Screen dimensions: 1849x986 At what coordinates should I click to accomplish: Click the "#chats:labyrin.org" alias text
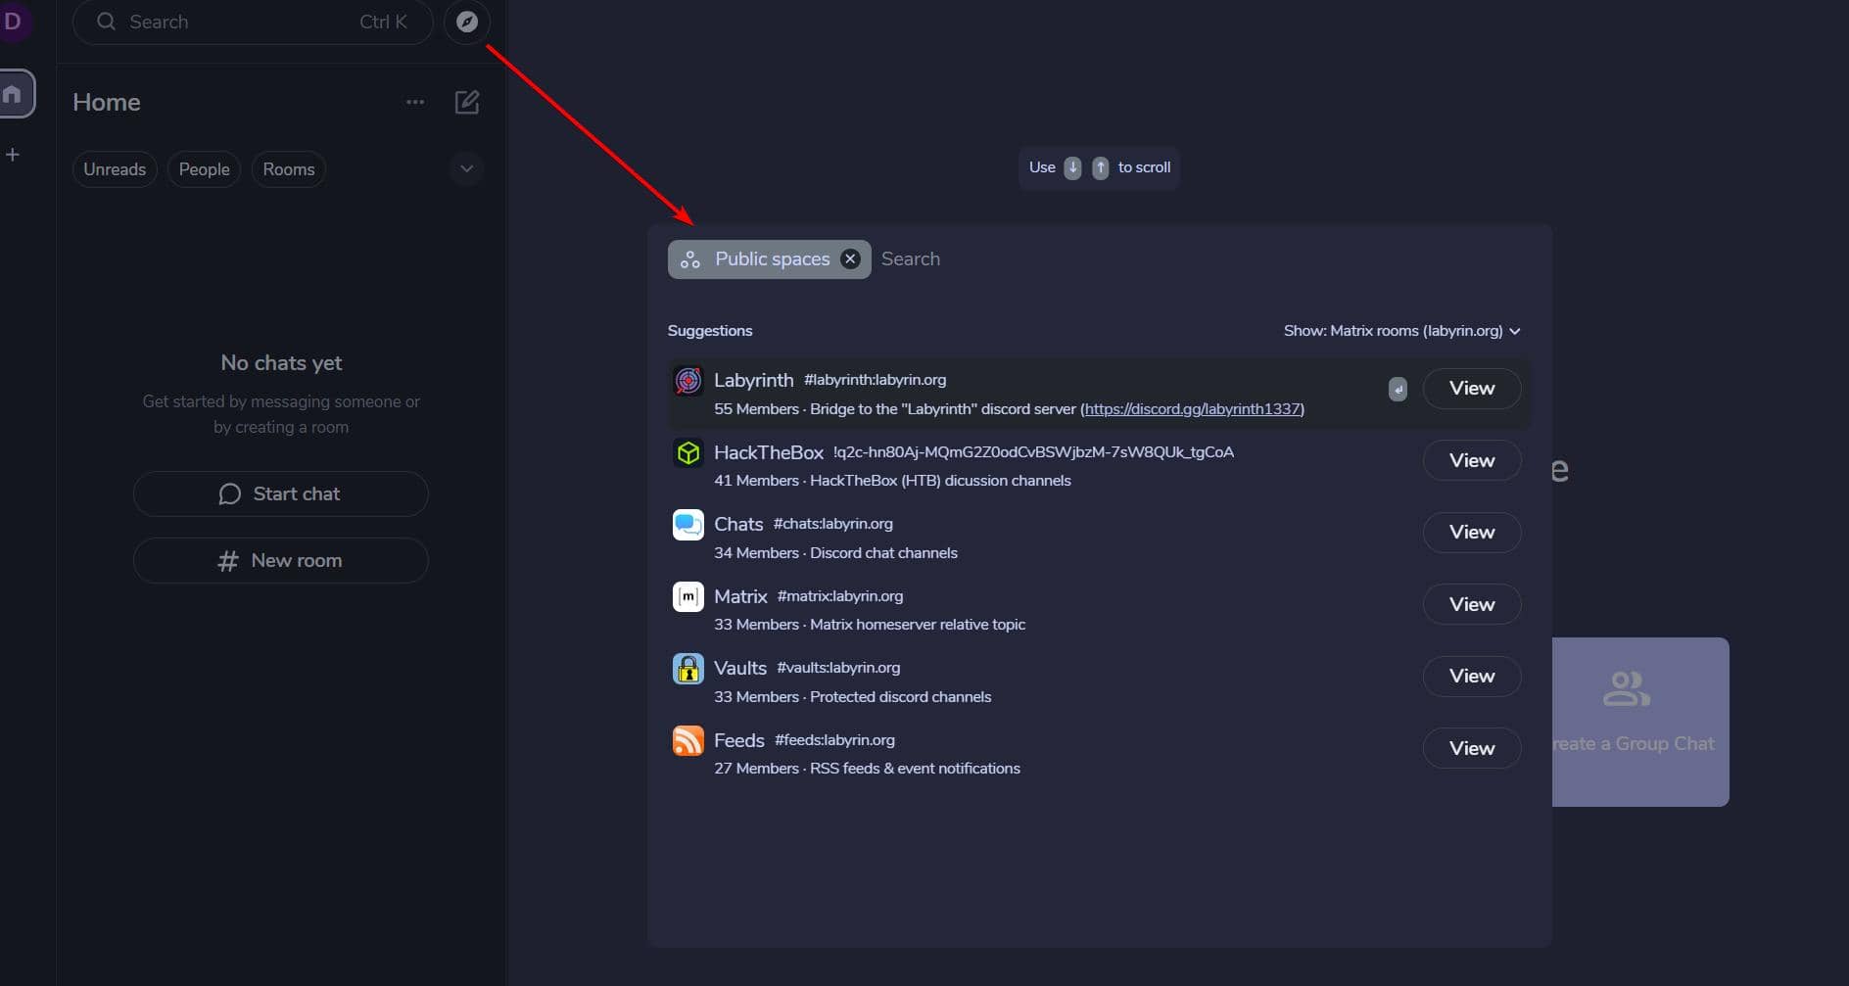tap(832, 524)
